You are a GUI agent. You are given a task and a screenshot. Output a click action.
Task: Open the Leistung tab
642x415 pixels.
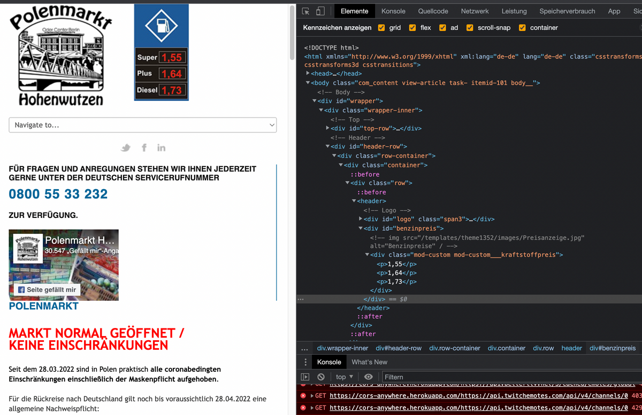(514, 11)
